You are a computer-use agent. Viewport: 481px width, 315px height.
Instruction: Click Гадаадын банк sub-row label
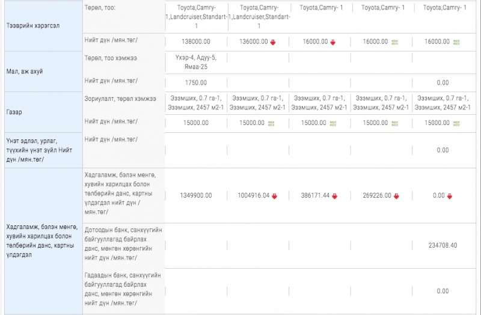pos(123,289)
